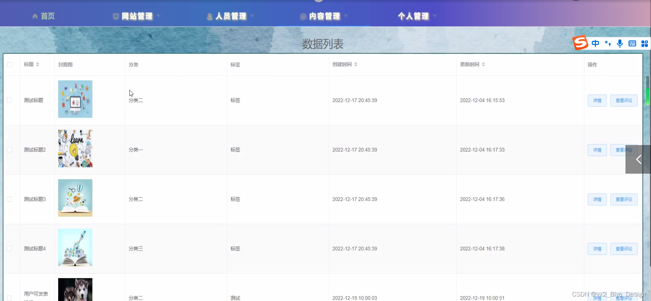Select update time 2022-12-04 16:17:38
The image size is (651, 301).
click(x=482, y=249)
